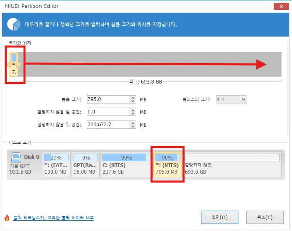Screen dimensions: 292x231
Task: Click the 90% usage bar of C: partition
Action: click(x=126, y=157)
